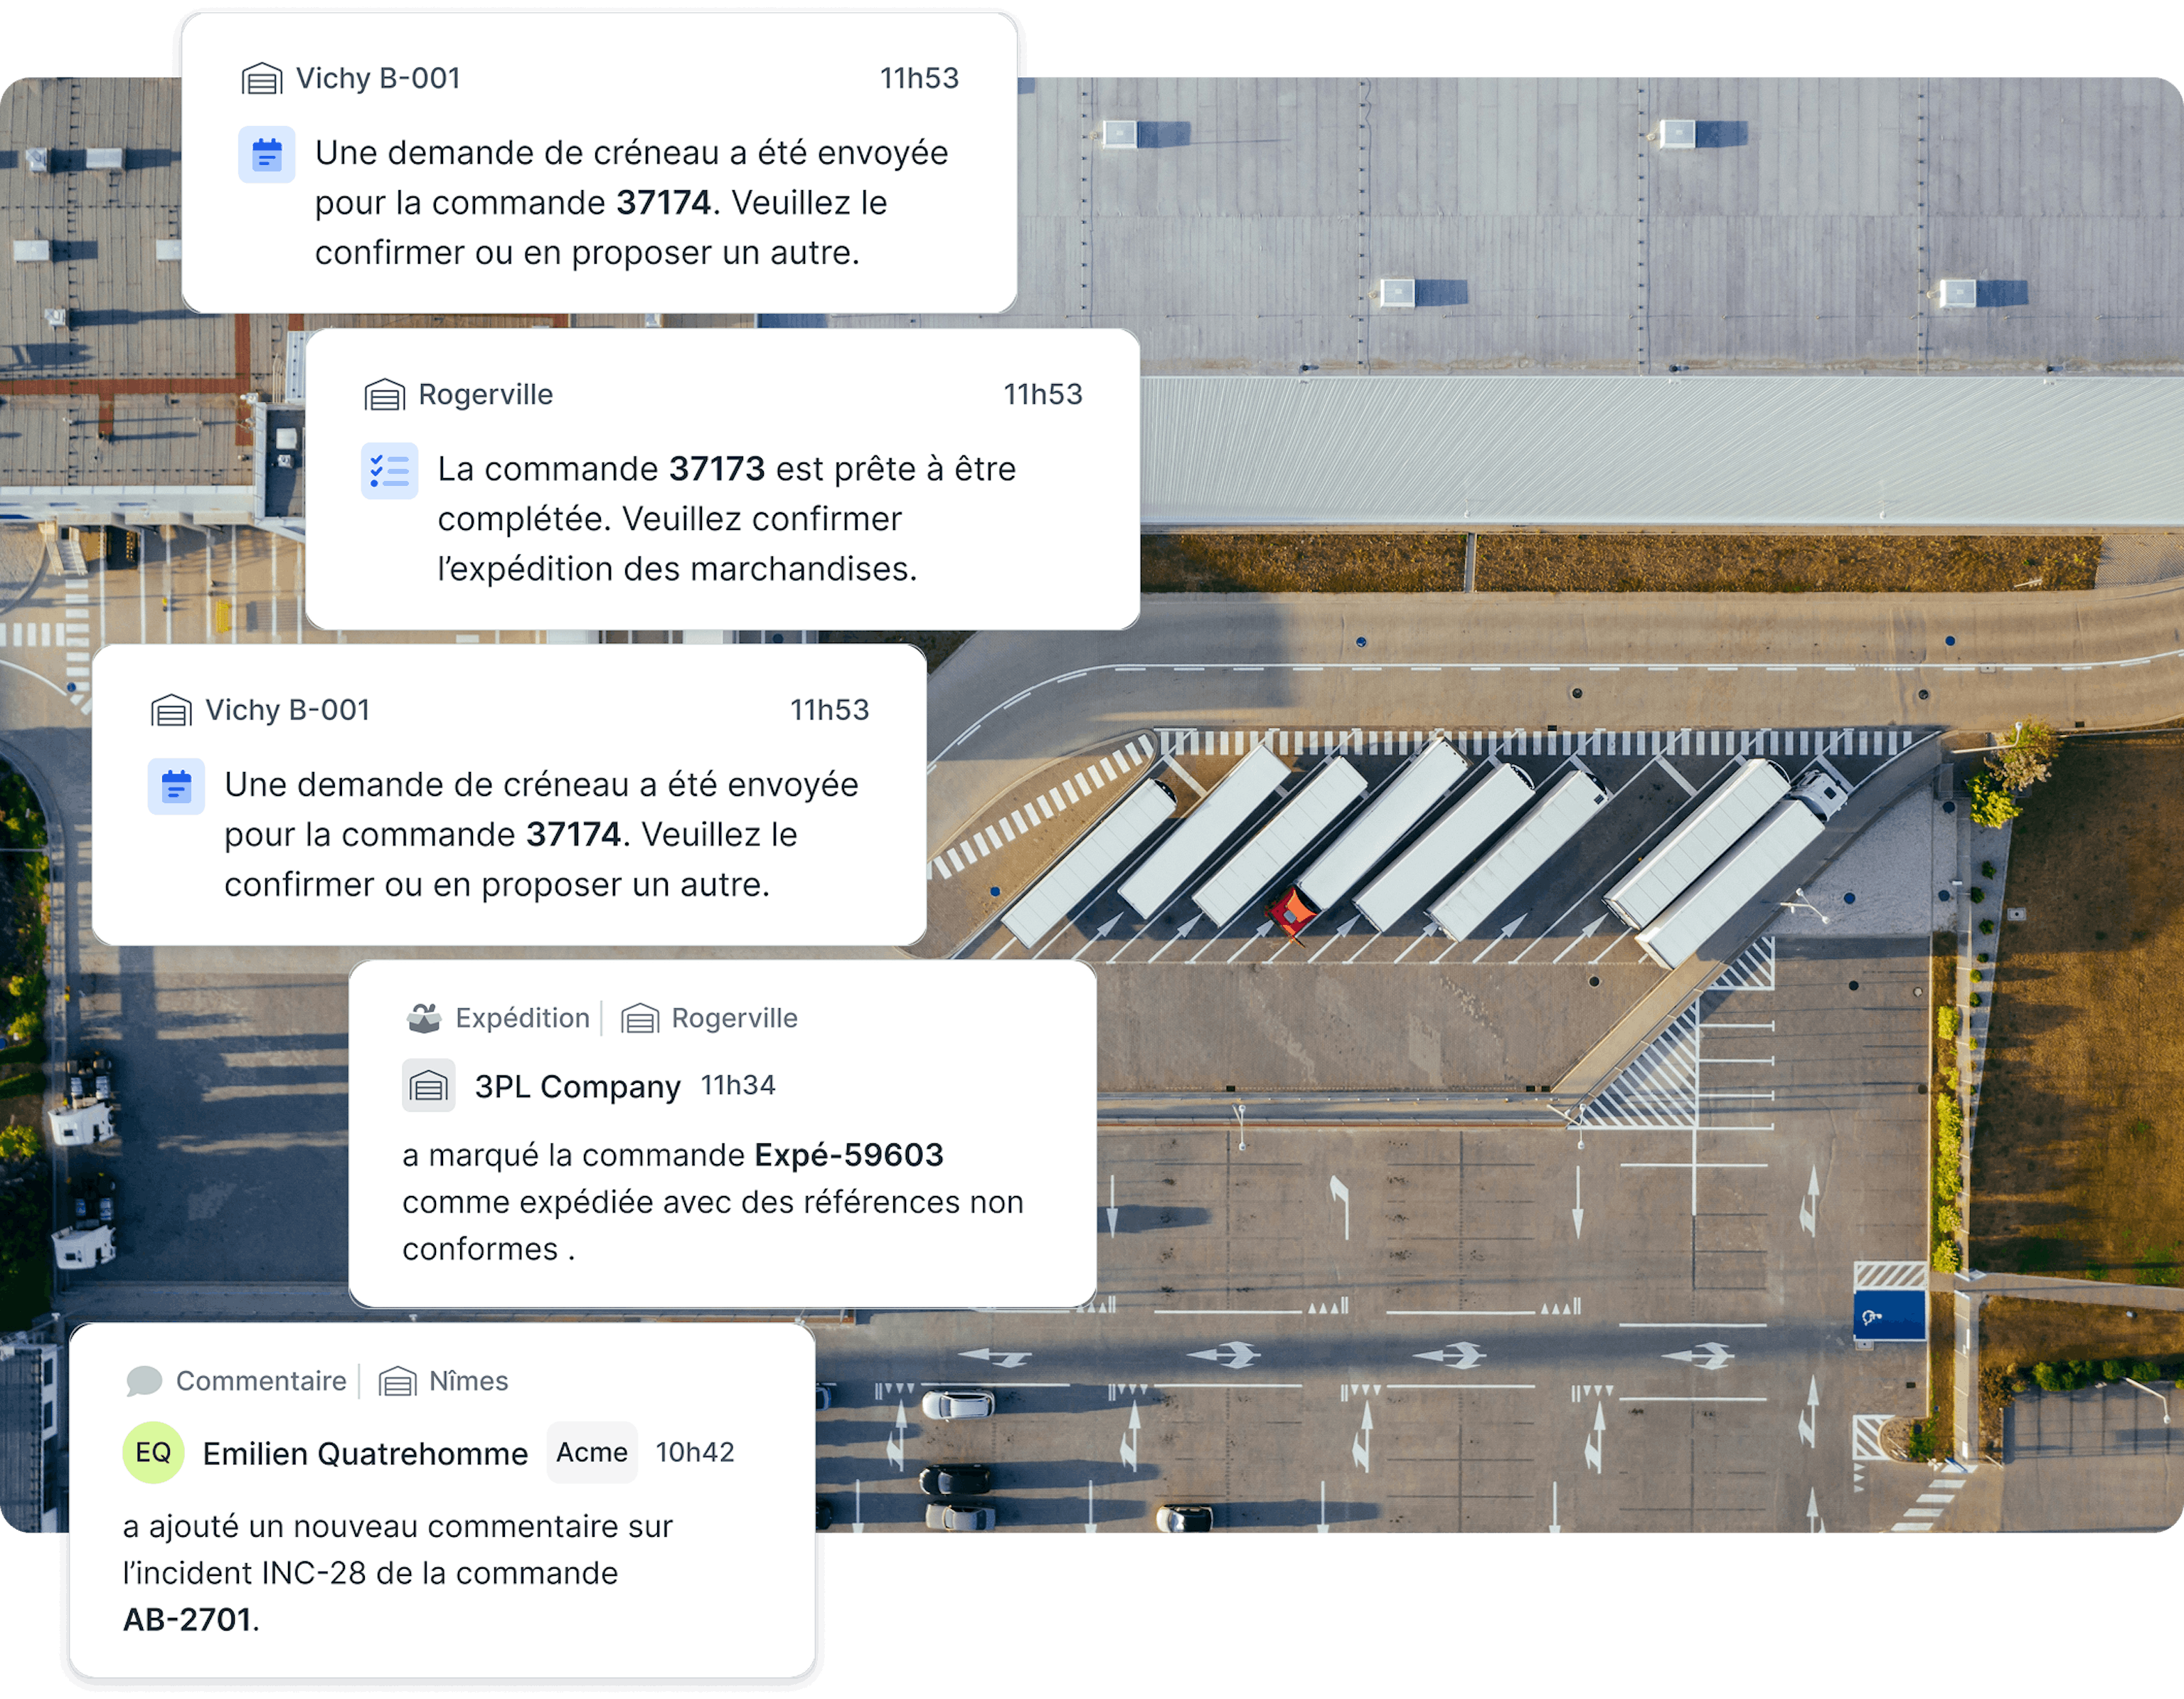The width and height of the screenshot is (2184, 1699).
Task: Click warehouse icon beside Nîmes
Action: (x=398, y=1381)
